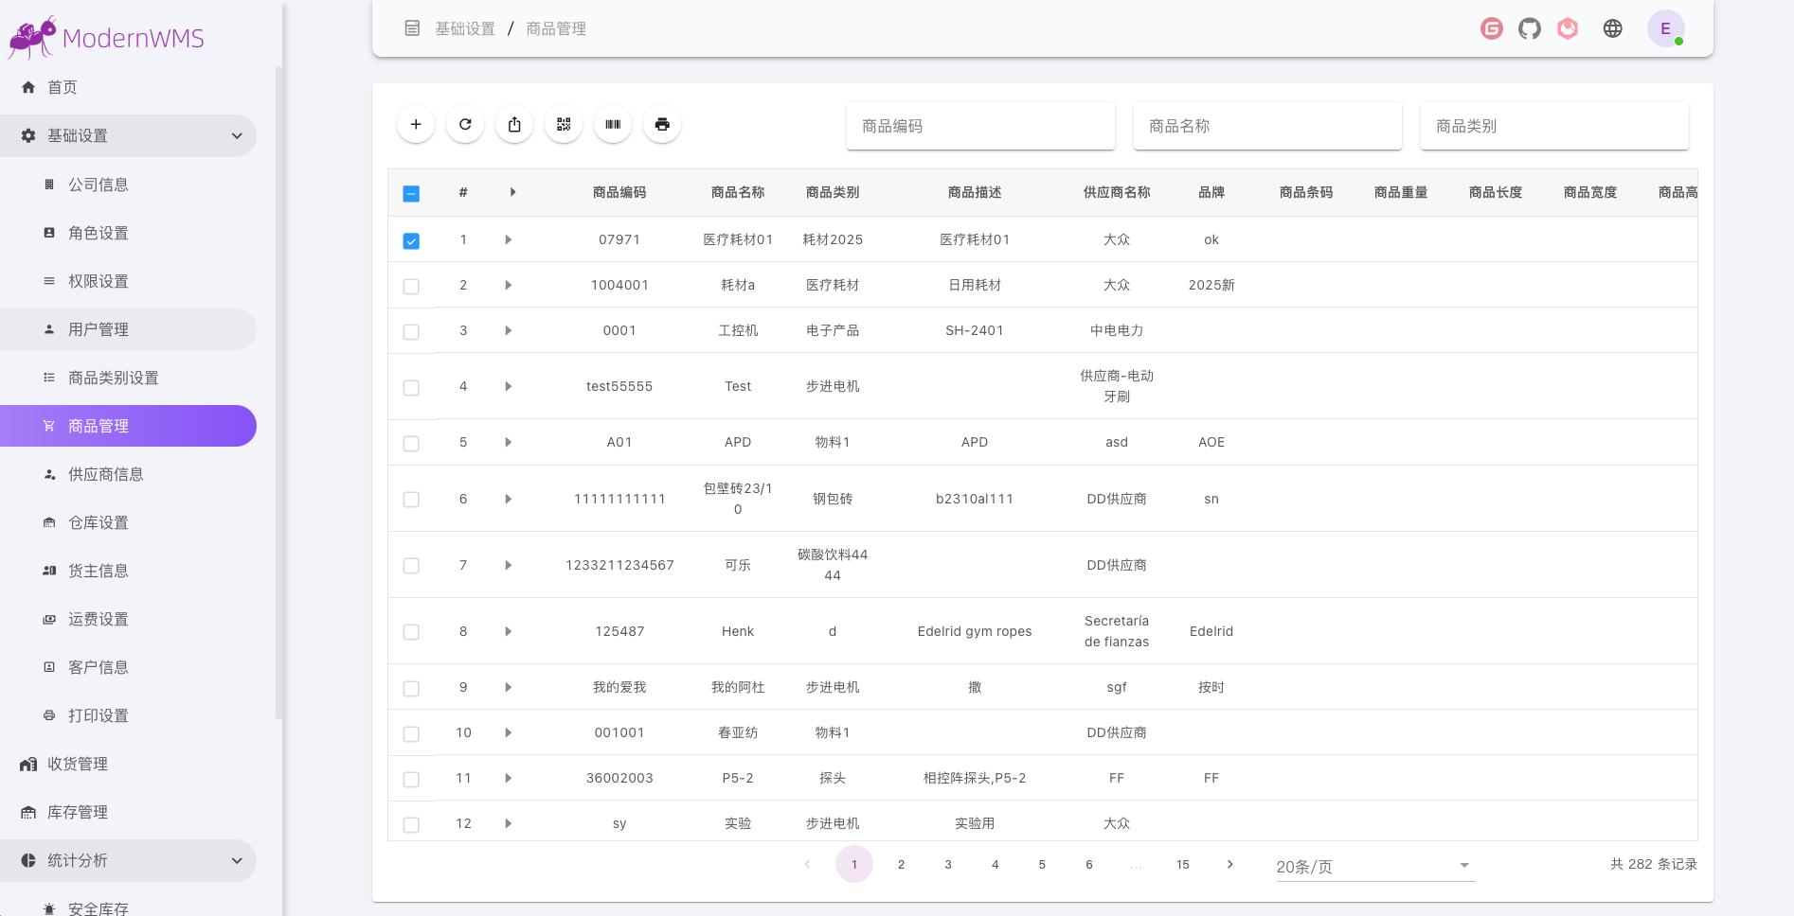Navigate to 首页 in the sidebar

63,87
